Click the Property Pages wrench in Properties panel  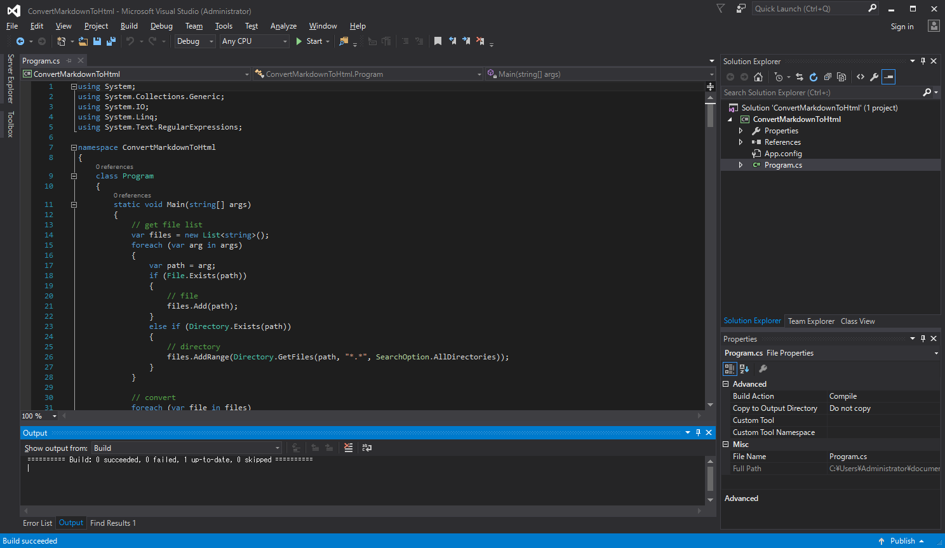click(x=763, y=369)
